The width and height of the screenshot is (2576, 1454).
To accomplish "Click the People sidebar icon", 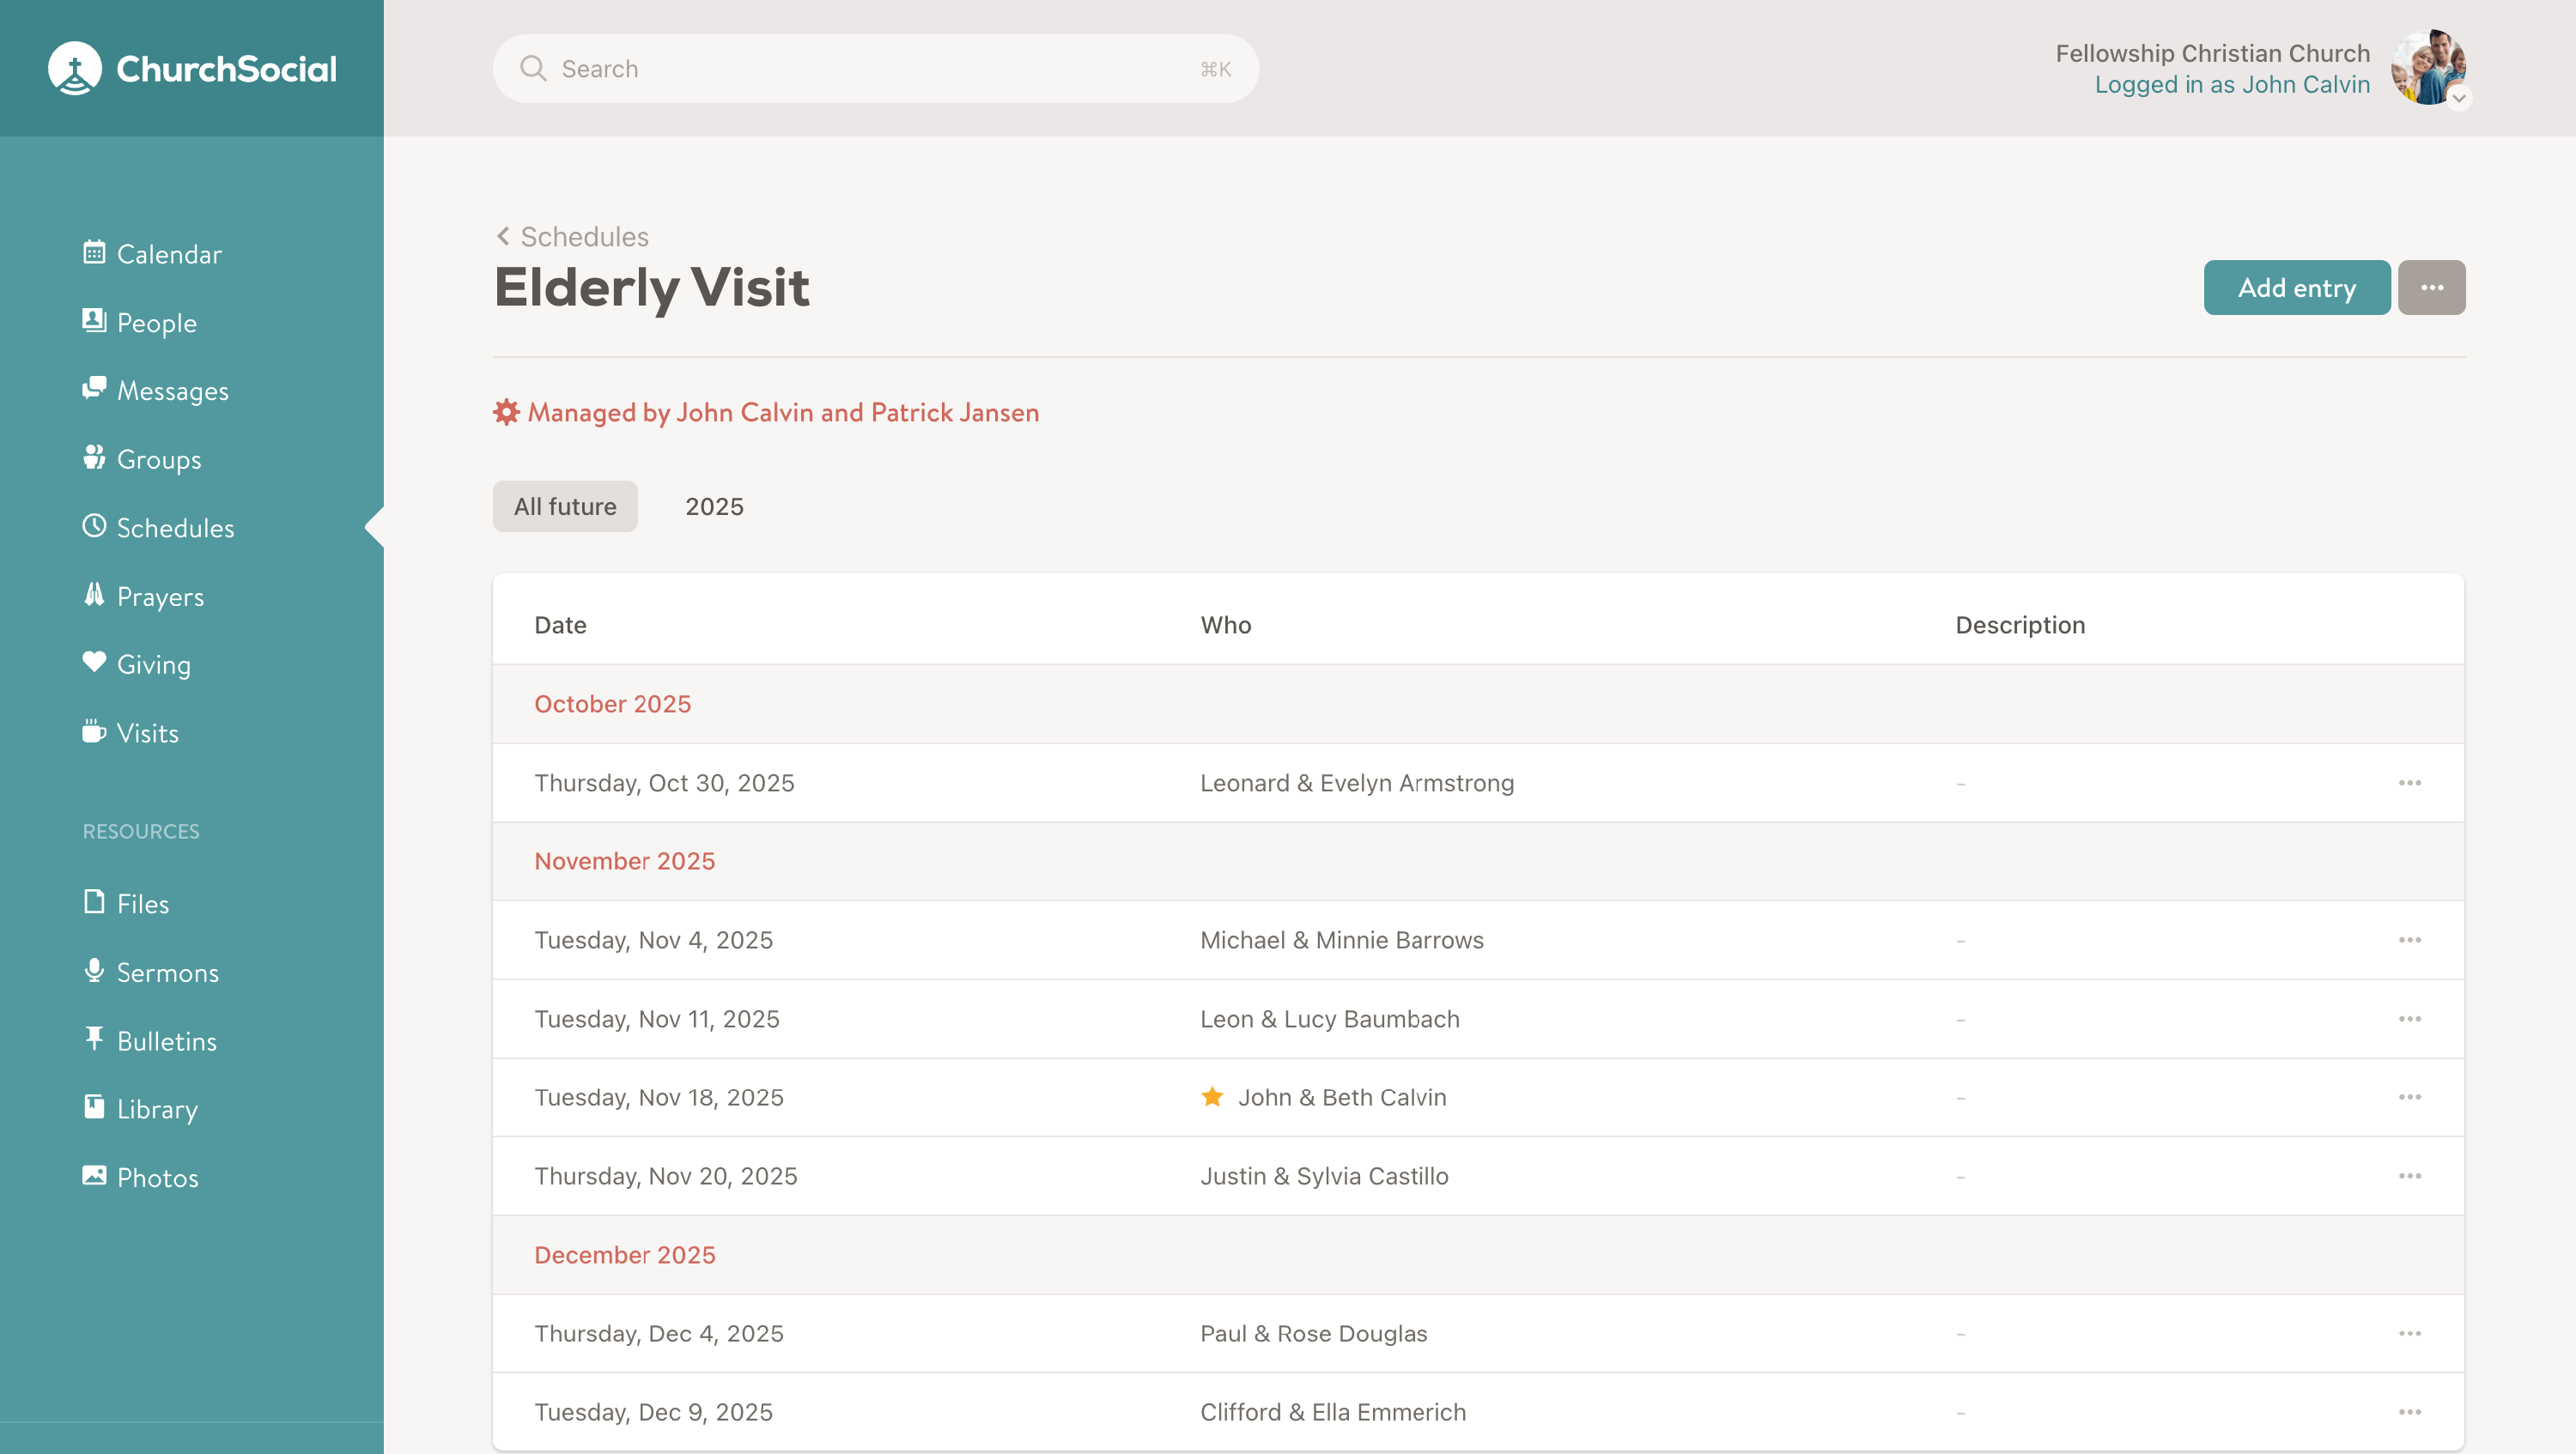I will [94, 321].
